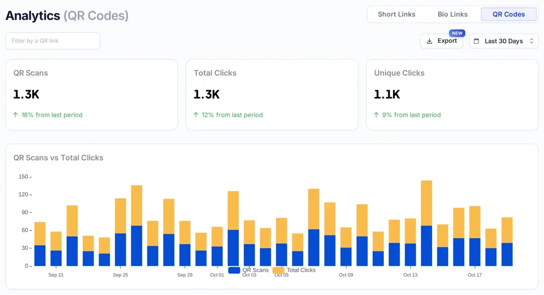Image resolution: width=544 pixels, height=295 pixels.
Task: Click the Oct 13 axis label
Action: point(411,275)
